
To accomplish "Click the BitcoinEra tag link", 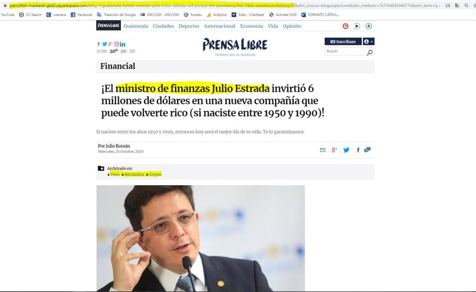I will pos(134,175).
